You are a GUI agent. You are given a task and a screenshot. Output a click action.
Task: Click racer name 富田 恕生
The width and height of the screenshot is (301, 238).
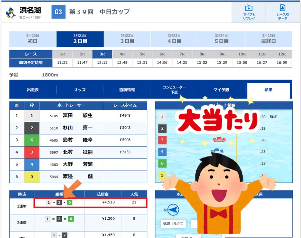pos(77,116)
